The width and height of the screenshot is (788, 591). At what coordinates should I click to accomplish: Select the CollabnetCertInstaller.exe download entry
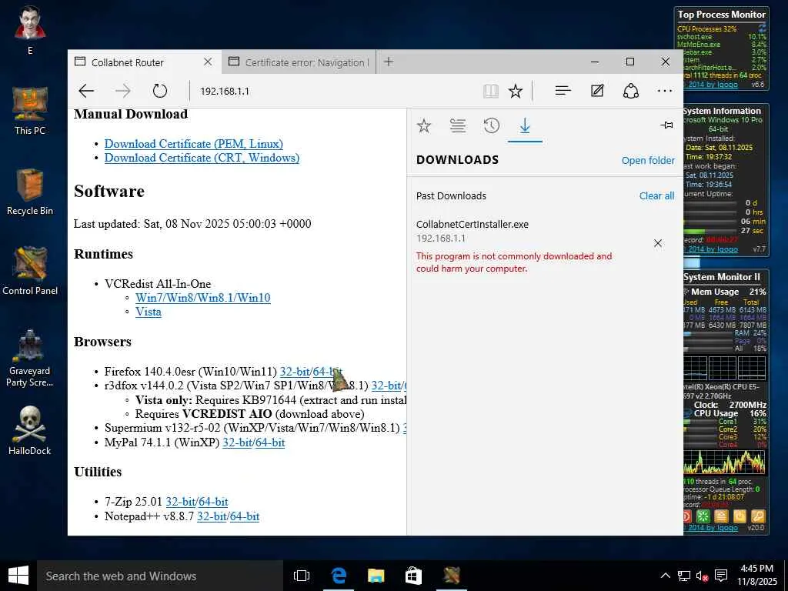click(533, 246)
